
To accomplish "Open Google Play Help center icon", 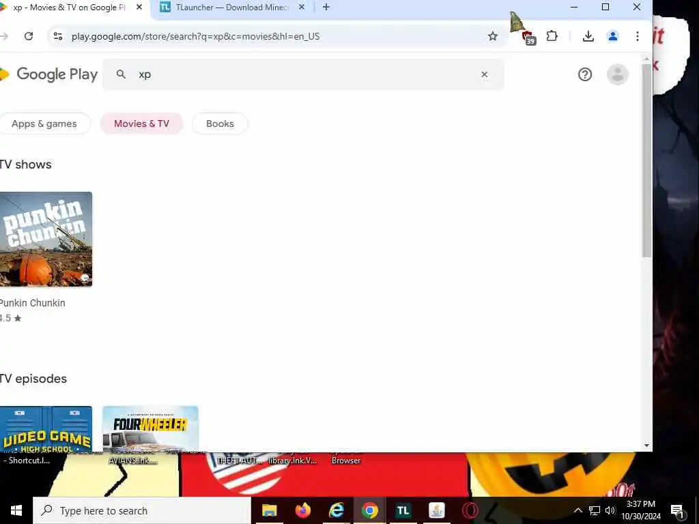I will pos(585,74).
